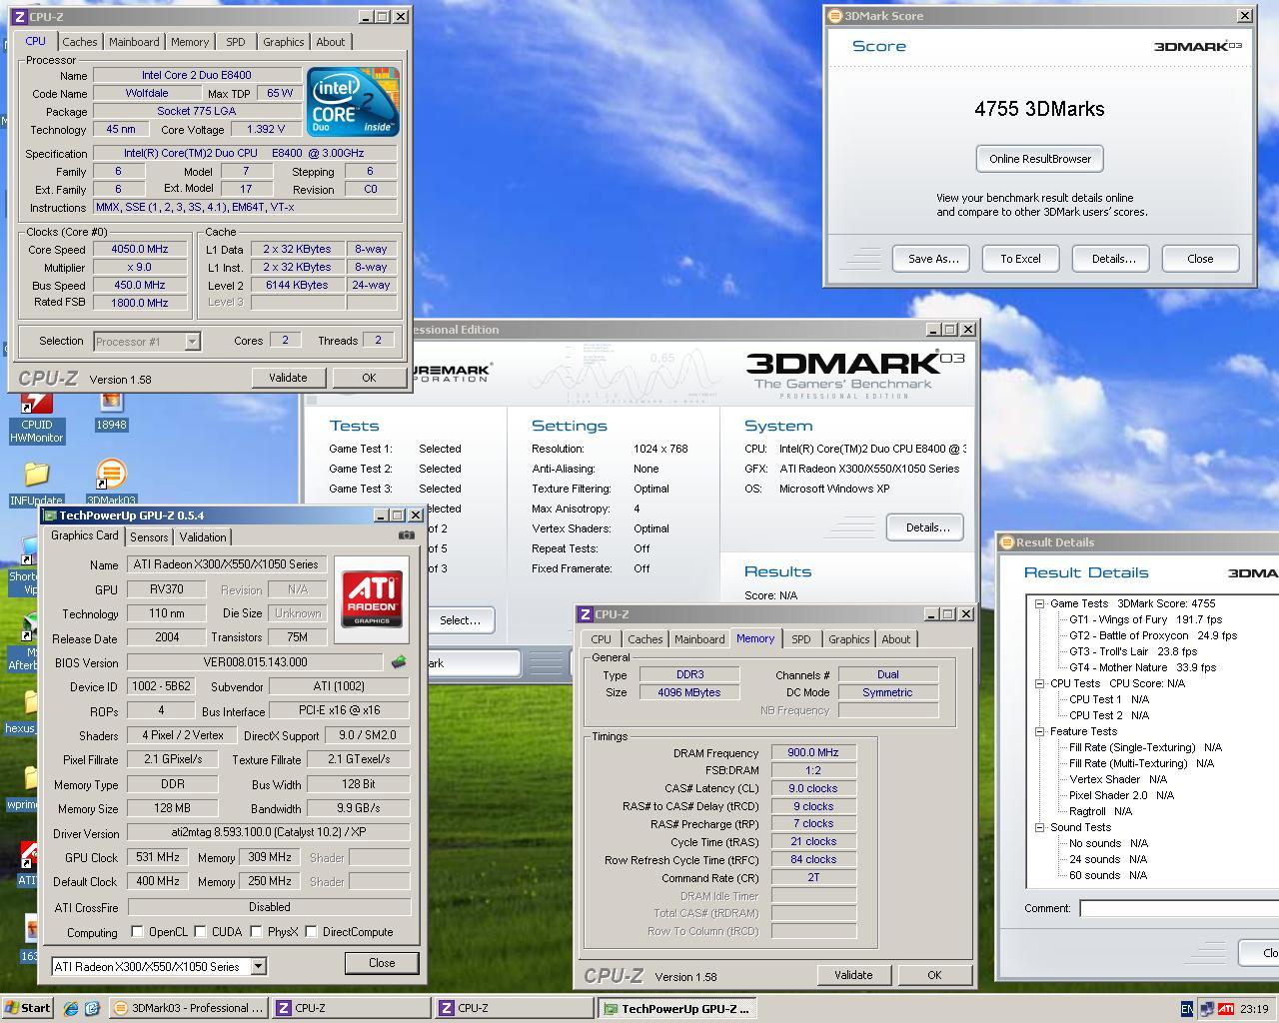Open Internet Explorer from quick launch
Screen dimensions: 1279x1023
pos(70,1008)
